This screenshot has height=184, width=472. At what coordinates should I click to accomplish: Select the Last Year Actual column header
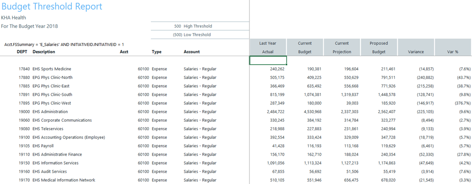(267, 47)
